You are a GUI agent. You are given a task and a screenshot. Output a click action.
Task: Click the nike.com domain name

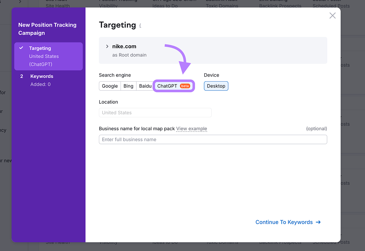click(124, 46)
